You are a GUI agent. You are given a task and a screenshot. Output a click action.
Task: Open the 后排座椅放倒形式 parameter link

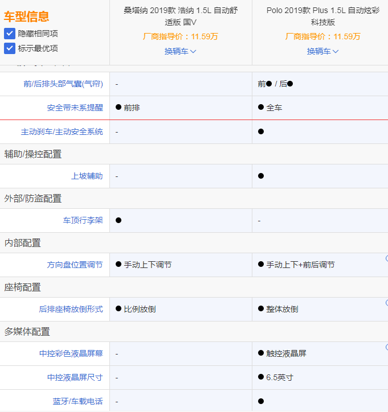(x=71, y=309)
